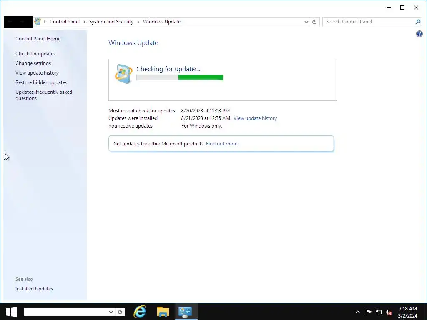Screen dimensions: 427x320
Task: Minimize the Windows Update window
Action: [x=389, y=7]
